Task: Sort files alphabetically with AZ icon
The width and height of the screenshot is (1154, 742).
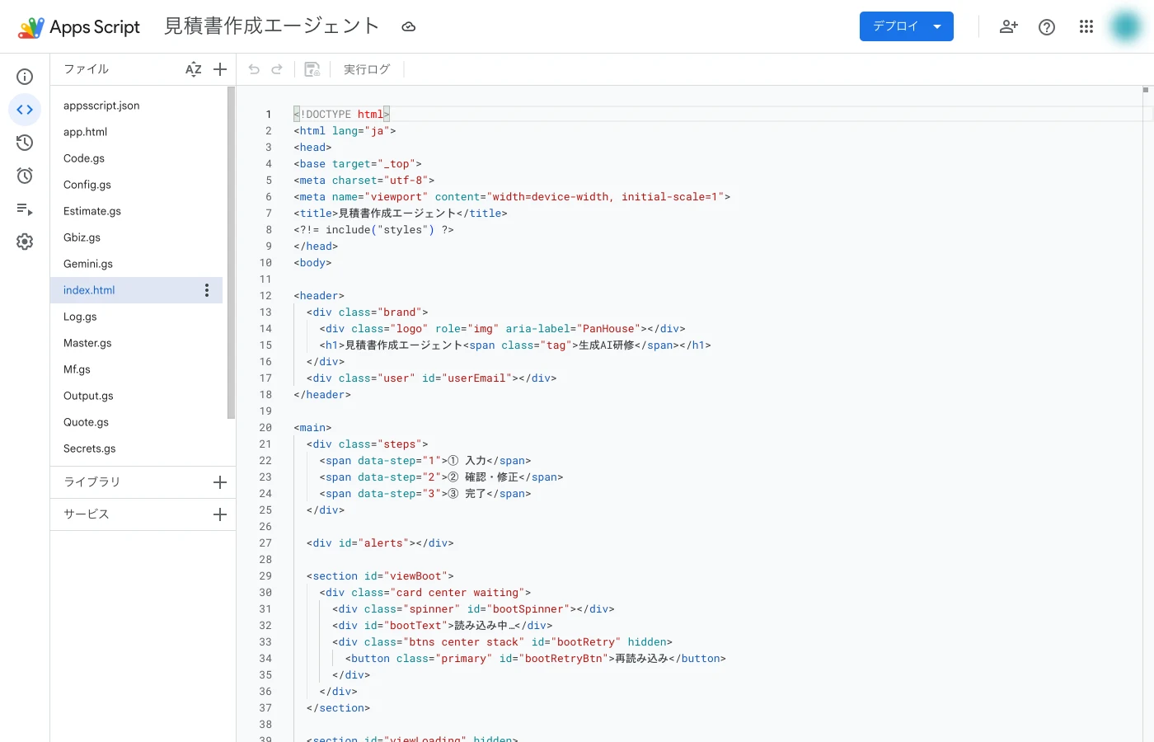Action: pos(194,69)
